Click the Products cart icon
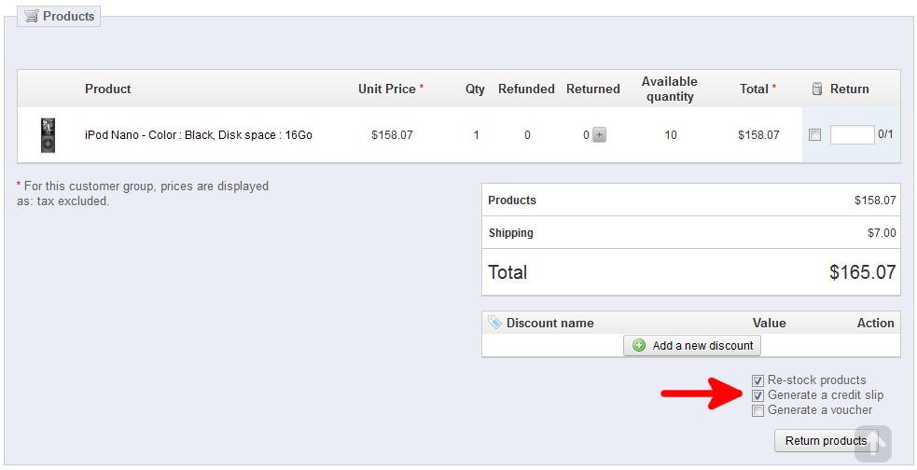The height and width of the screenshot is (470, 917). [32, 17]
